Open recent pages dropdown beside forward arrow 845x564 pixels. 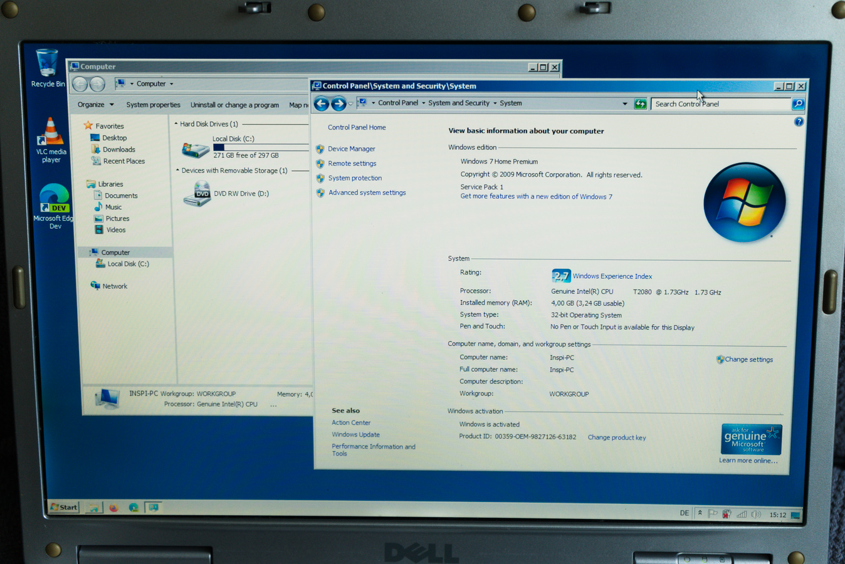point(350,104)
